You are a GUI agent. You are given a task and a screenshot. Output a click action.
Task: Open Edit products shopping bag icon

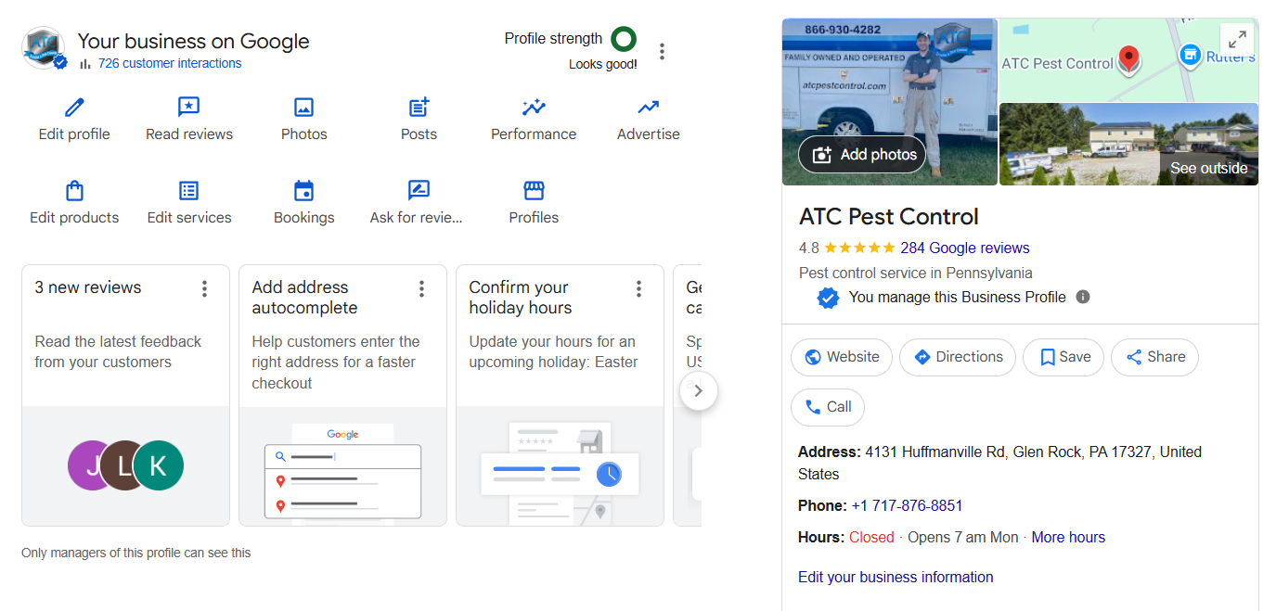click(74, 191)
